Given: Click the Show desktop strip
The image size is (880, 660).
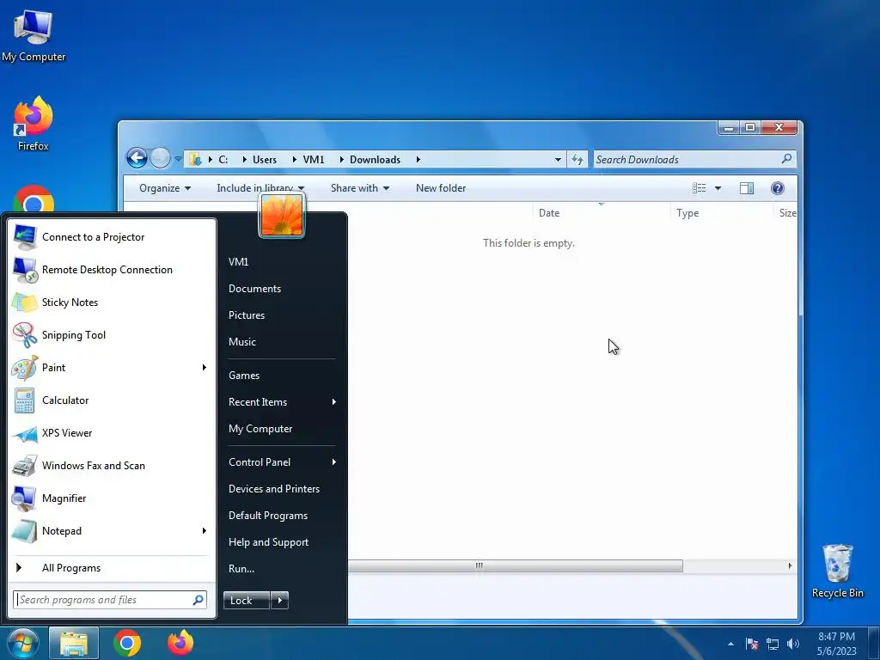Looking at the screenshot, I should pos(874,643).
